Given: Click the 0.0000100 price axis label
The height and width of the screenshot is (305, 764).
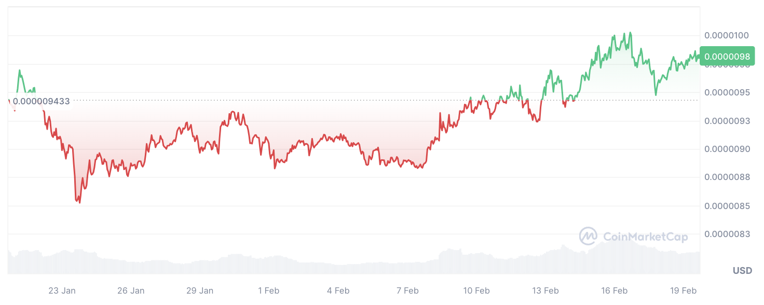Looking at the screenshot, I should (x=727, y=35).
